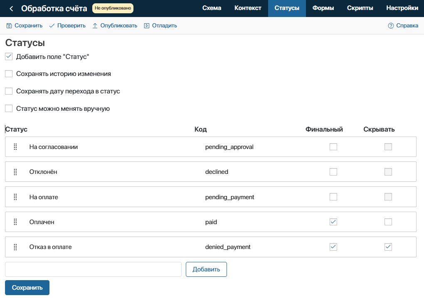Check Статус можно менять вручную
The width and height of the screenshot is (424, 298).
[9, 108]
